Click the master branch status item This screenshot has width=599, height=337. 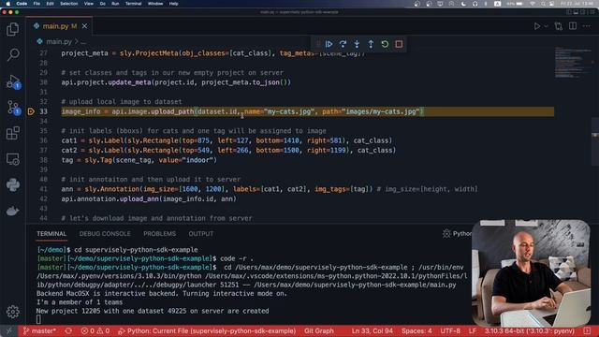pyautogui.click(x=39, y=330)
